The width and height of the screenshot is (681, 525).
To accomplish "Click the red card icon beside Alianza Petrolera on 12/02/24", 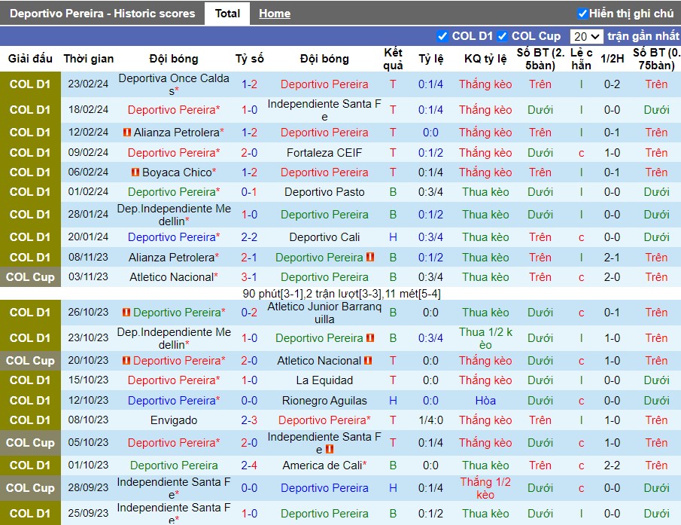I will coord(127,132).
